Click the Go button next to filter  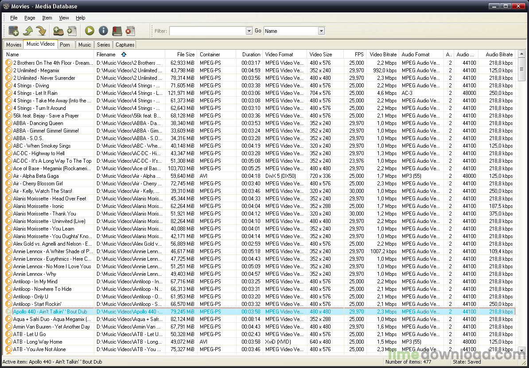pyautogui.click(x=258, y=31)
